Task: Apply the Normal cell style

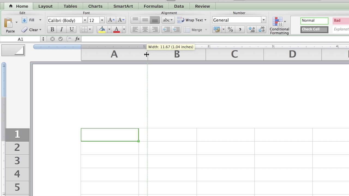Action: pos(314,21)
